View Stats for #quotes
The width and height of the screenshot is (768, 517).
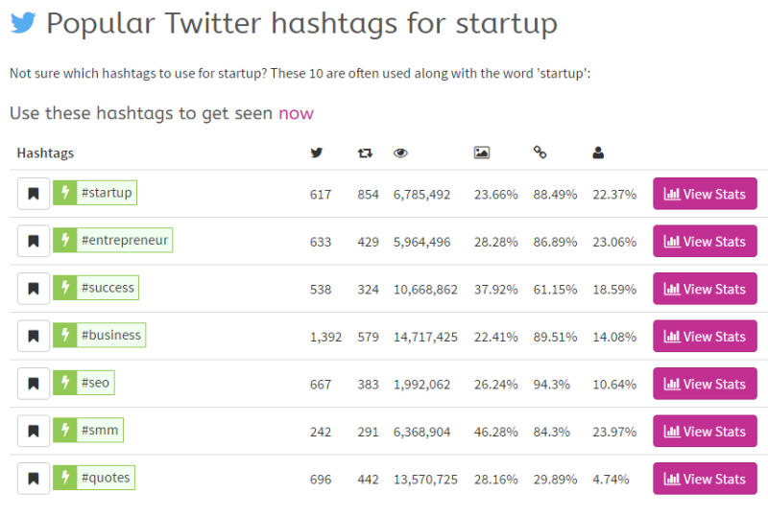[x=705, y=479]
